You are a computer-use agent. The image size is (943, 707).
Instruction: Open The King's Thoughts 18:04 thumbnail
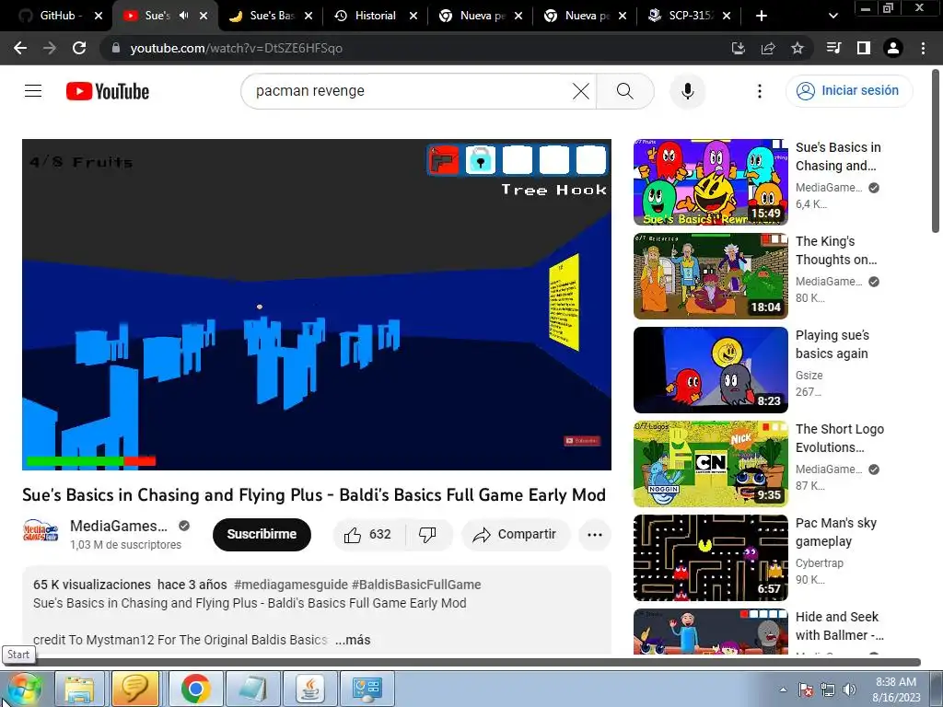tap(710, 276)
